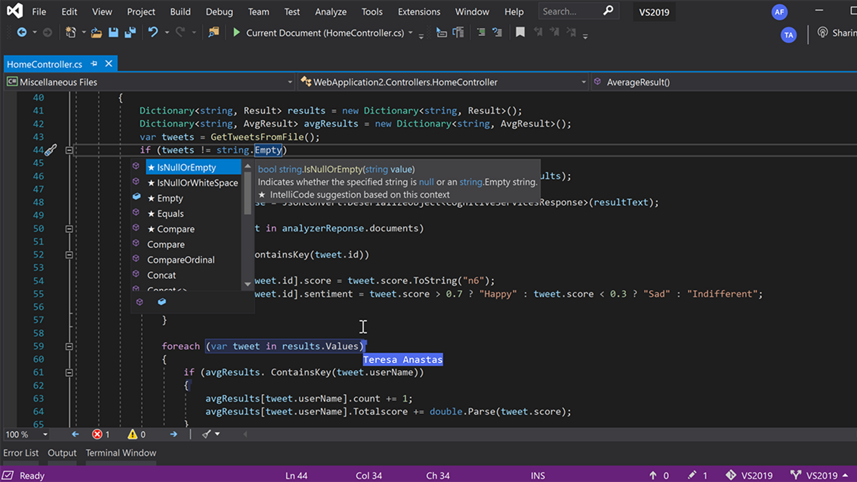Click the navigate backward arrow icon
857x482 pixels.
(22, 33)
